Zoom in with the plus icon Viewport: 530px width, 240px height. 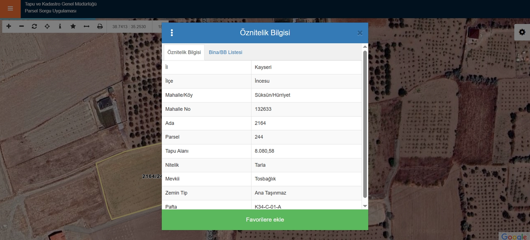coord(9,26)
